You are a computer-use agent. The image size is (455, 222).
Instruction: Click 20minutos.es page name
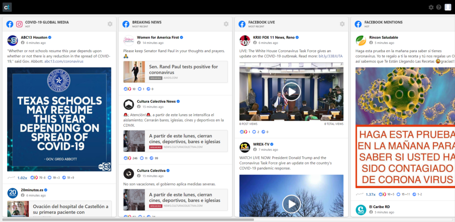pos(32,190)
